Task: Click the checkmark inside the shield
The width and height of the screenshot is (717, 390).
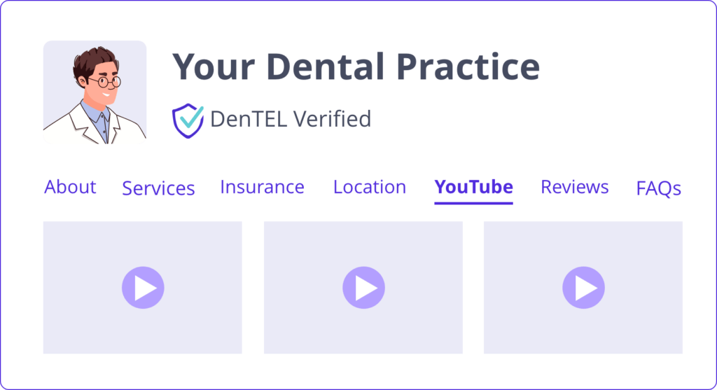Action: click(191, 117)
